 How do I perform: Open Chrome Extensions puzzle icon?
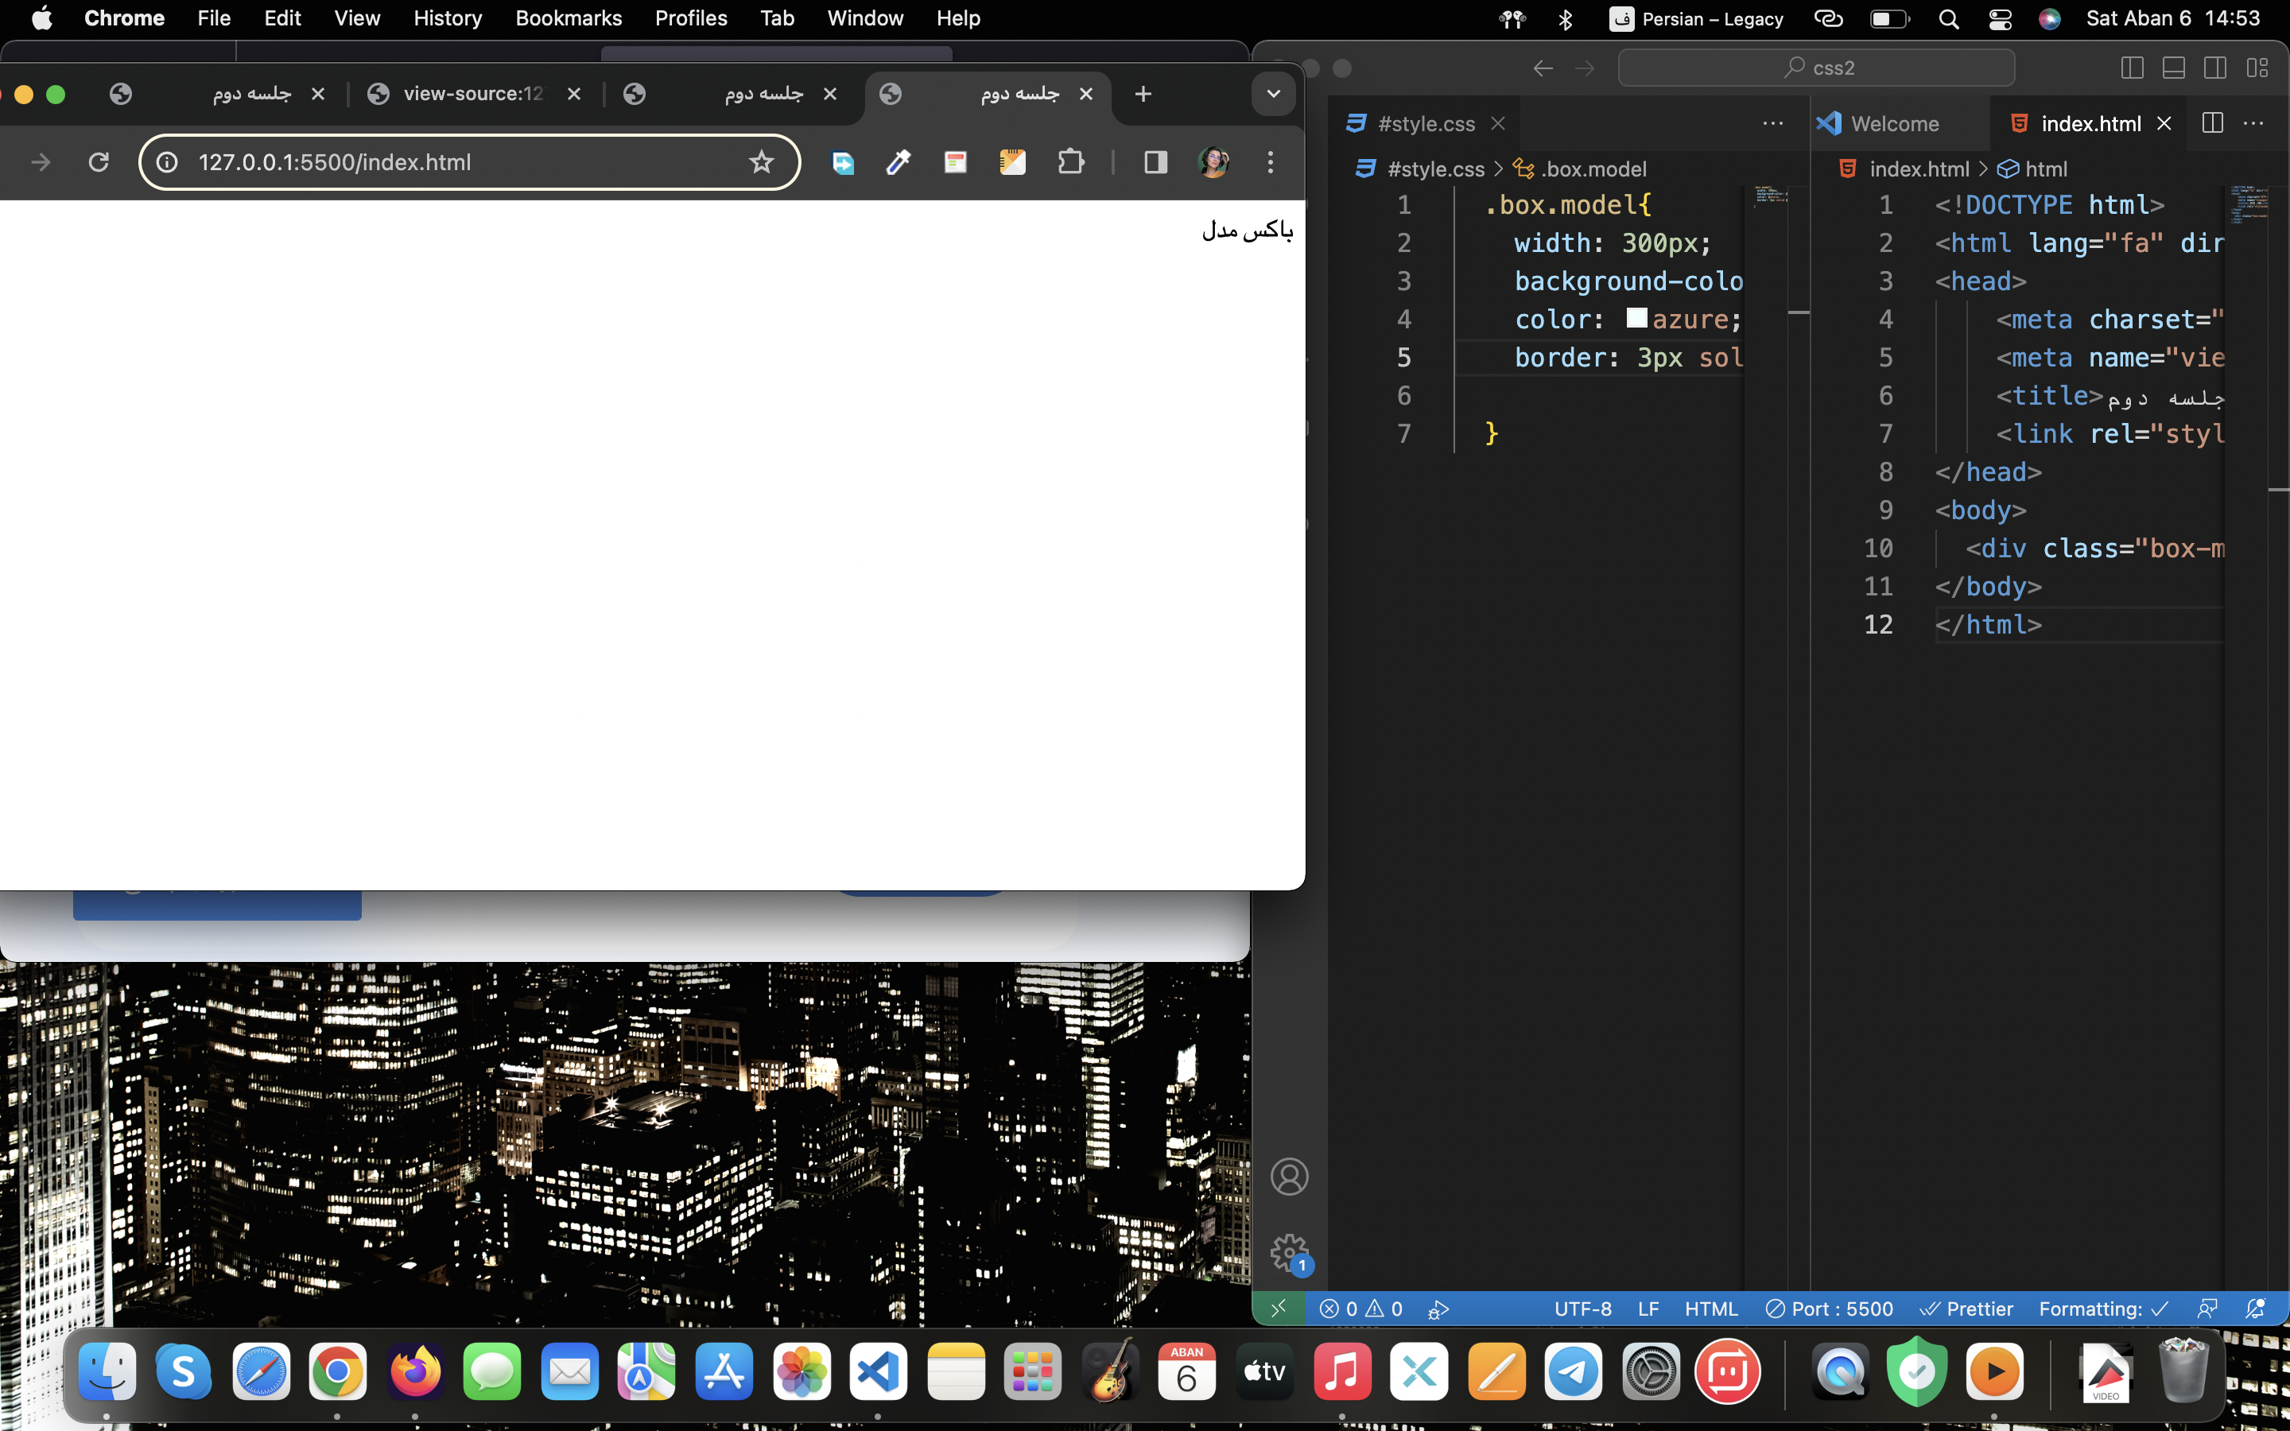coord(1070,162)
